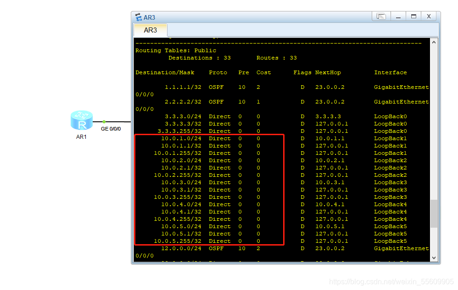Click the NextHop column header
The image size is (458, 290).
[x=328, y=72]
